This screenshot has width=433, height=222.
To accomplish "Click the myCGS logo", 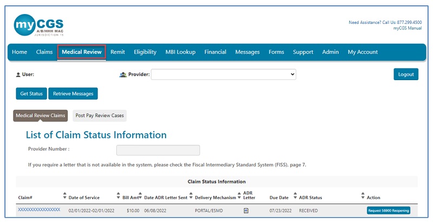I will pos(38,27).
